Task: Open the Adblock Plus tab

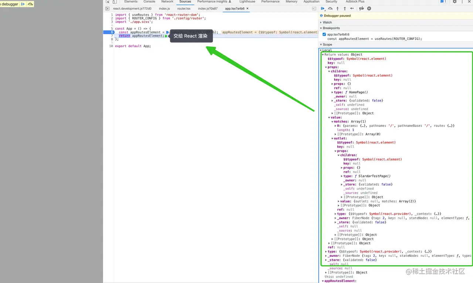Action: click(355, 2)
